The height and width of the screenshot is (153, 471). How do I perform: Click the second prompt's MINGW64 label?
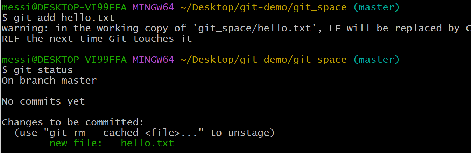point(153,60)
